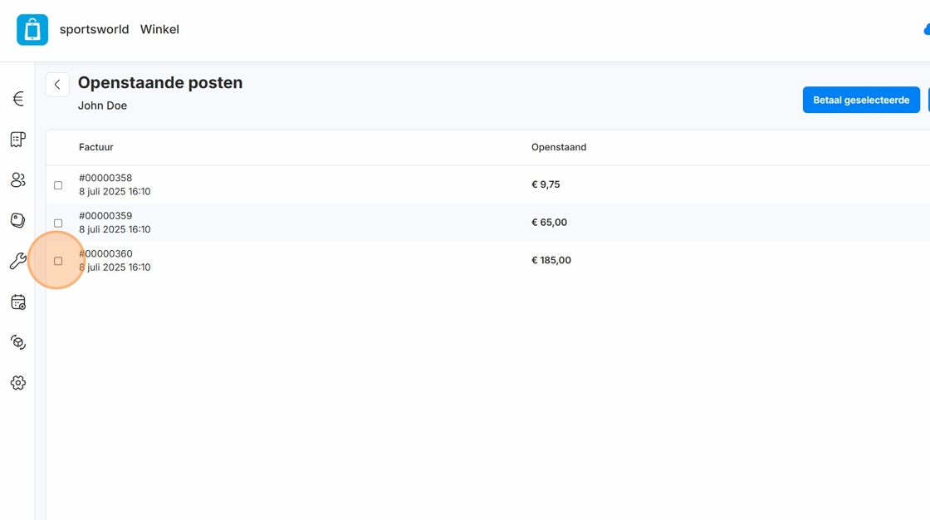Open the receipts icon in sidebar
The height and width of the screenshot is (520, 930).
[17, 140]
